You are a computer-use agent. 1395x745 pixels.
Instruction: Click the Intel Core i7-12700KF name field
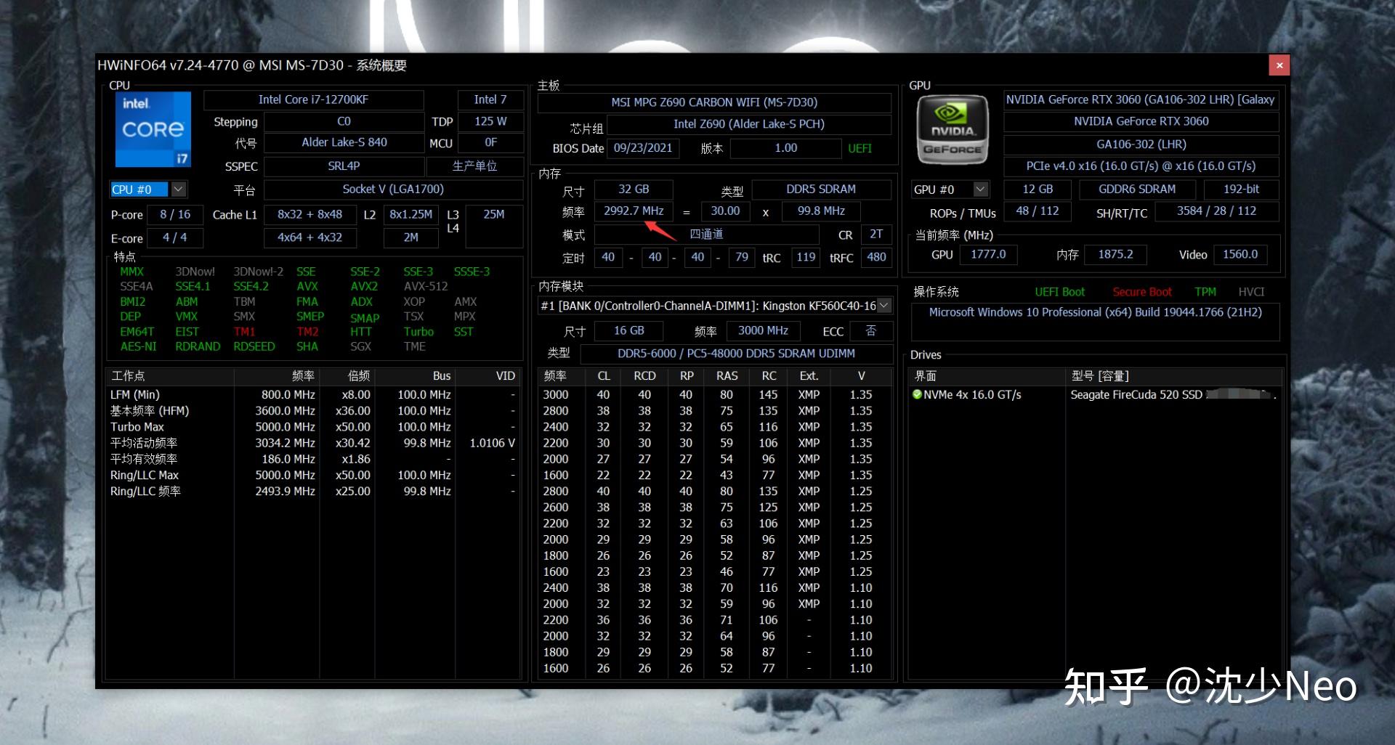point(313,99)
